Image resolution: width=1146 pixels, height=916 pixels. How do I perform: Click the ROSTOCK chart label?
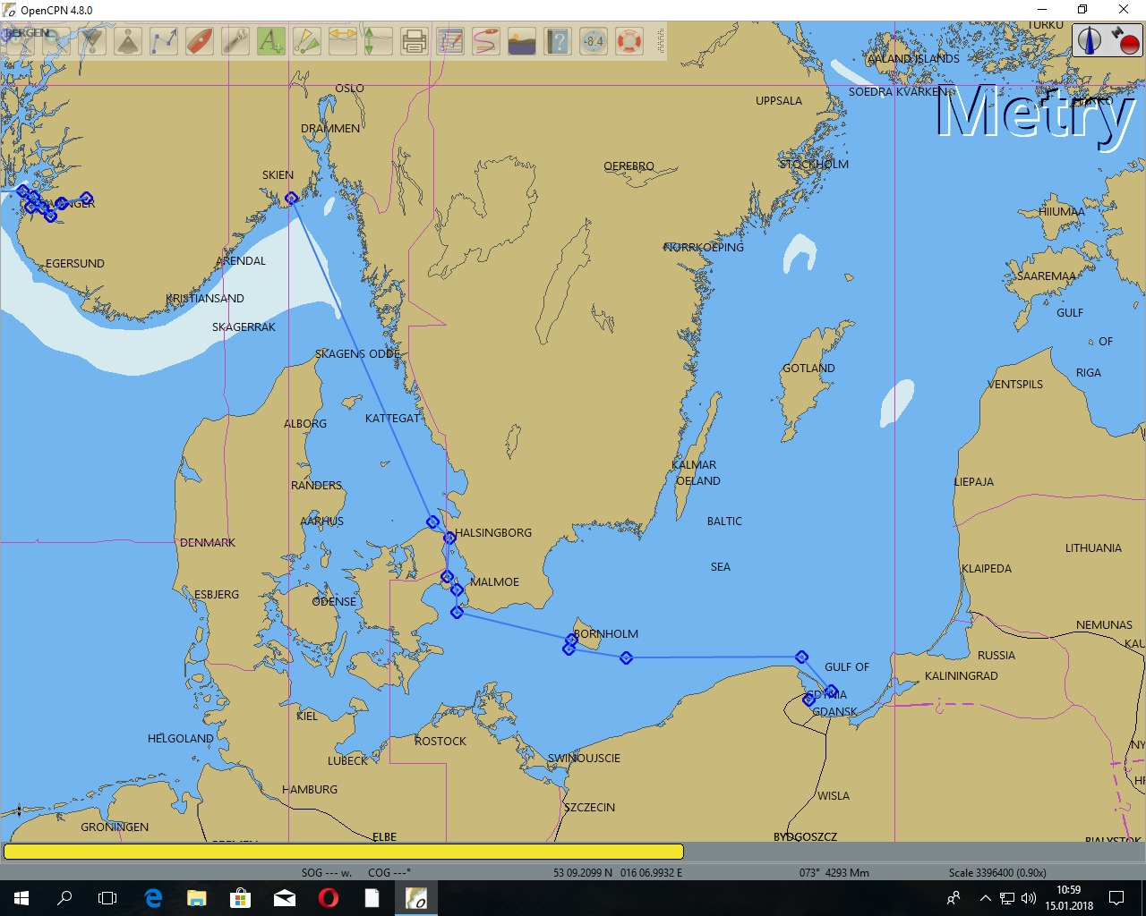point(440,742)
